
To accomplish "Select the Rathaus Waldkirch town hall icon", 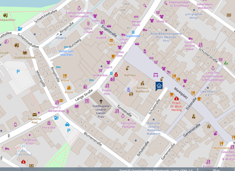I will point(142,83).
